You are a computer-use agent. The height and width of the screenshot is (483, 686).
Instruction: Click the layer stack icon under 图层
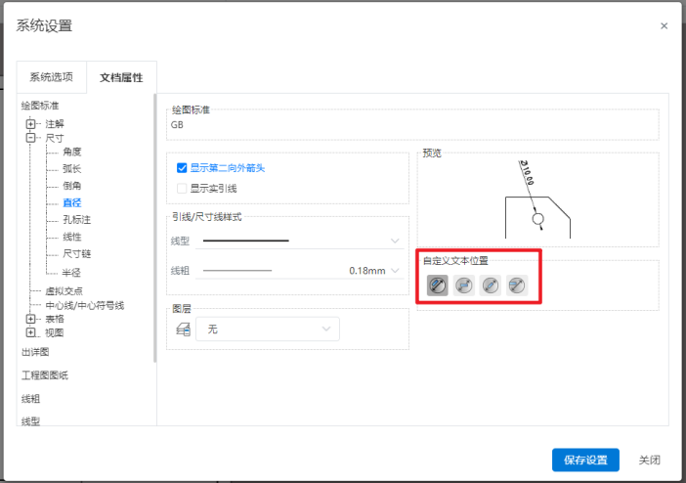pos(182,330)
